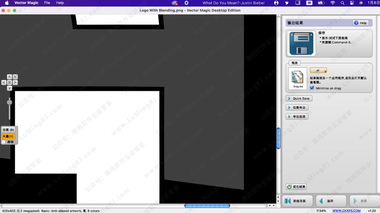Click the zoom slider handle
This screenshot has width=380, height=213.
[9, 102]
